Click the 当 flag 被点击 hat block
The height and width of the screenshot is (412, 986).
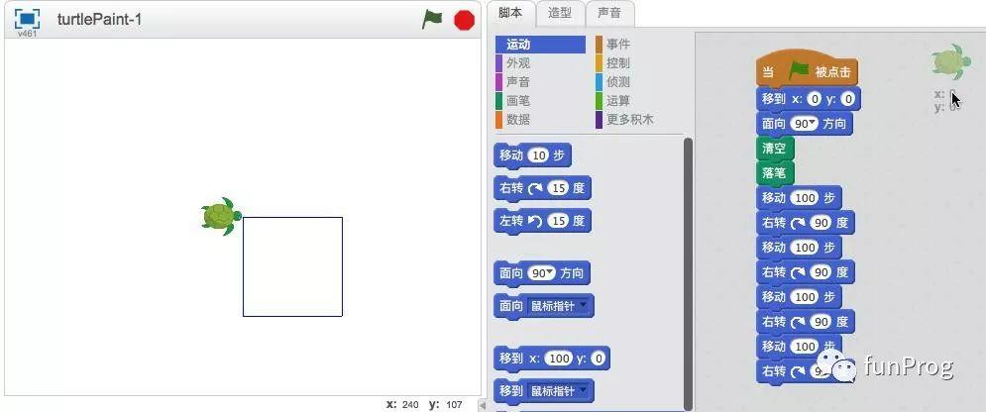808,69
